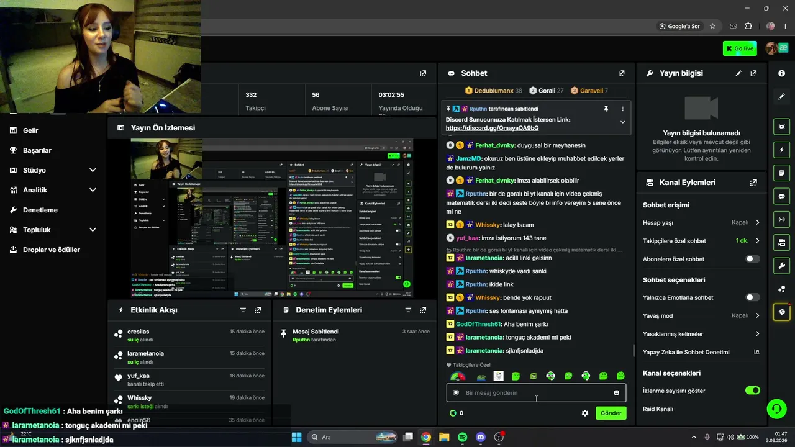Open the info icon in the right sidebar
The image size is (795, 447).
[781, 73]
